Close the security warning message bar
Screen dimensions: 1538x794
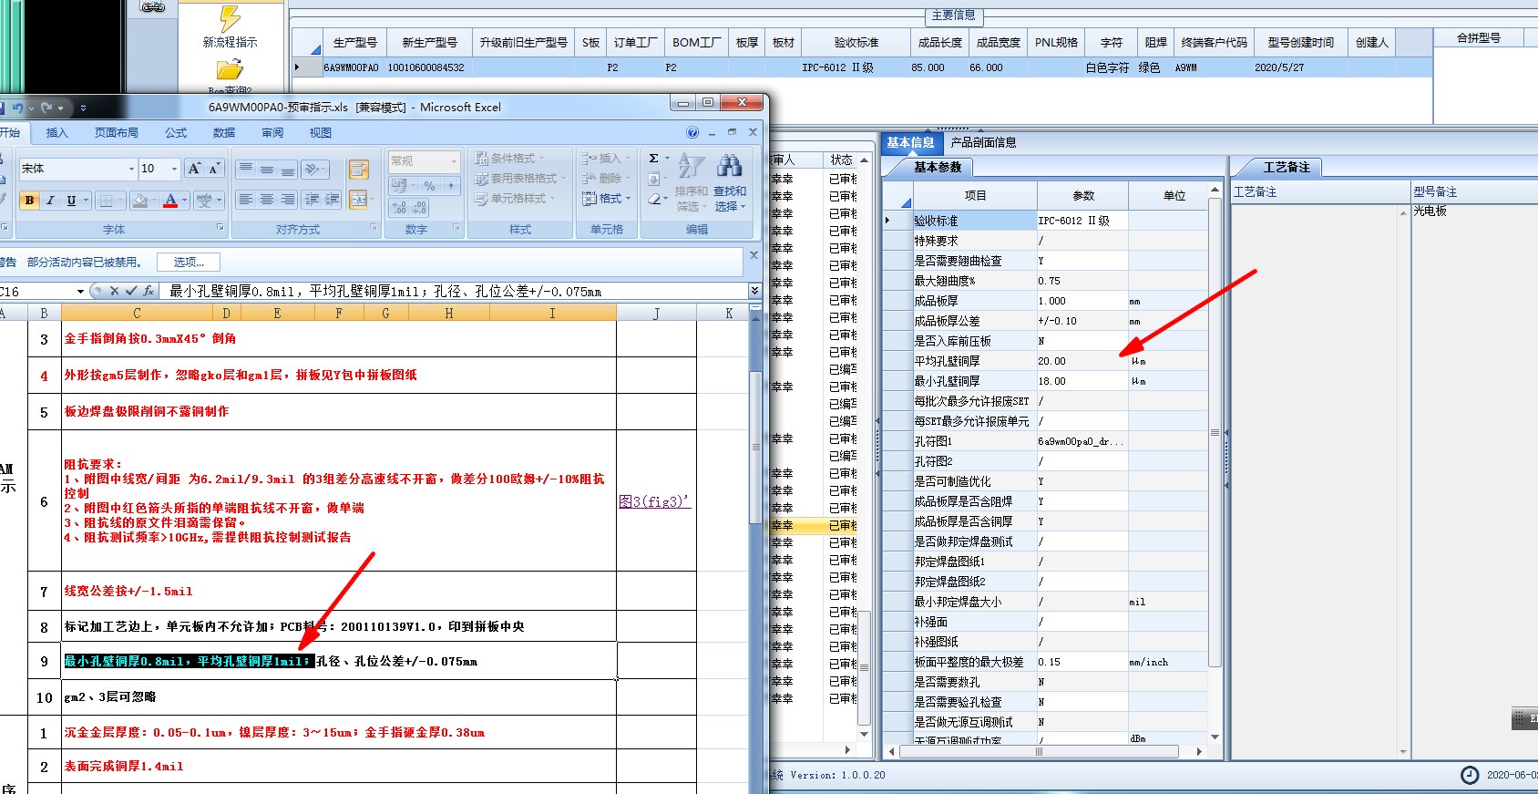coord(754,255)
